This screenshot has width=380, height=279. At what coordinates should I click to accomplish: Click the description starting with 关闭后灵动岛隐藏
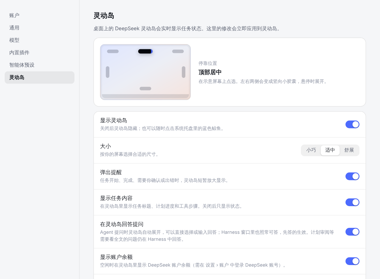point(162,128)
